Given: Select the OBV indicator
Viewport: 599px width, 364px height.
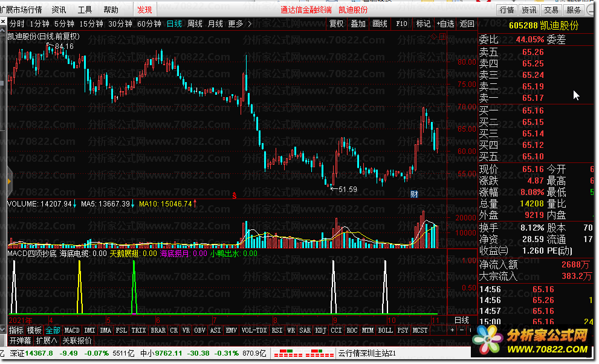Looking at the screenshot, I should (200, 330).
